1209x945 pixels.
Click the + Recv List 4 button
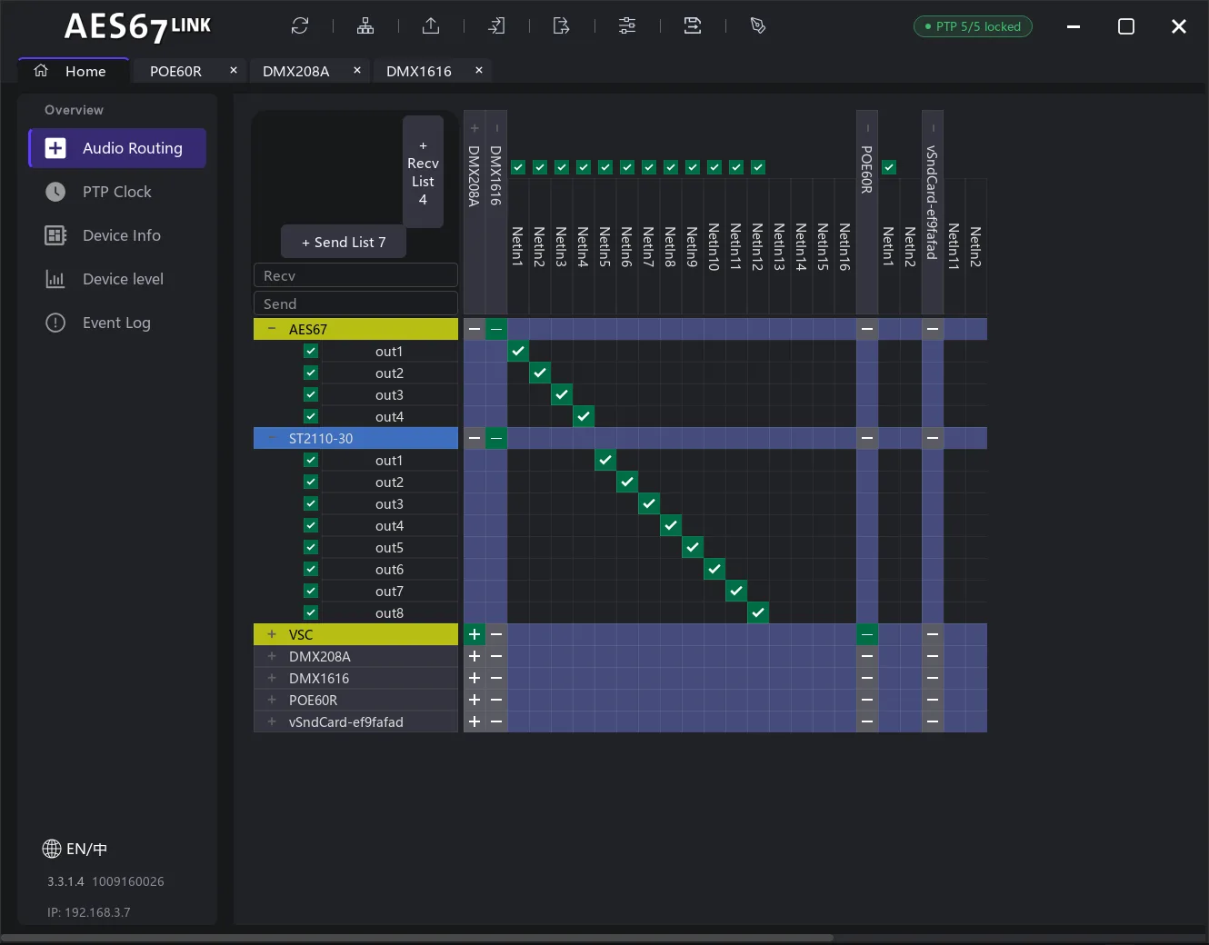[x=423, y=172]
